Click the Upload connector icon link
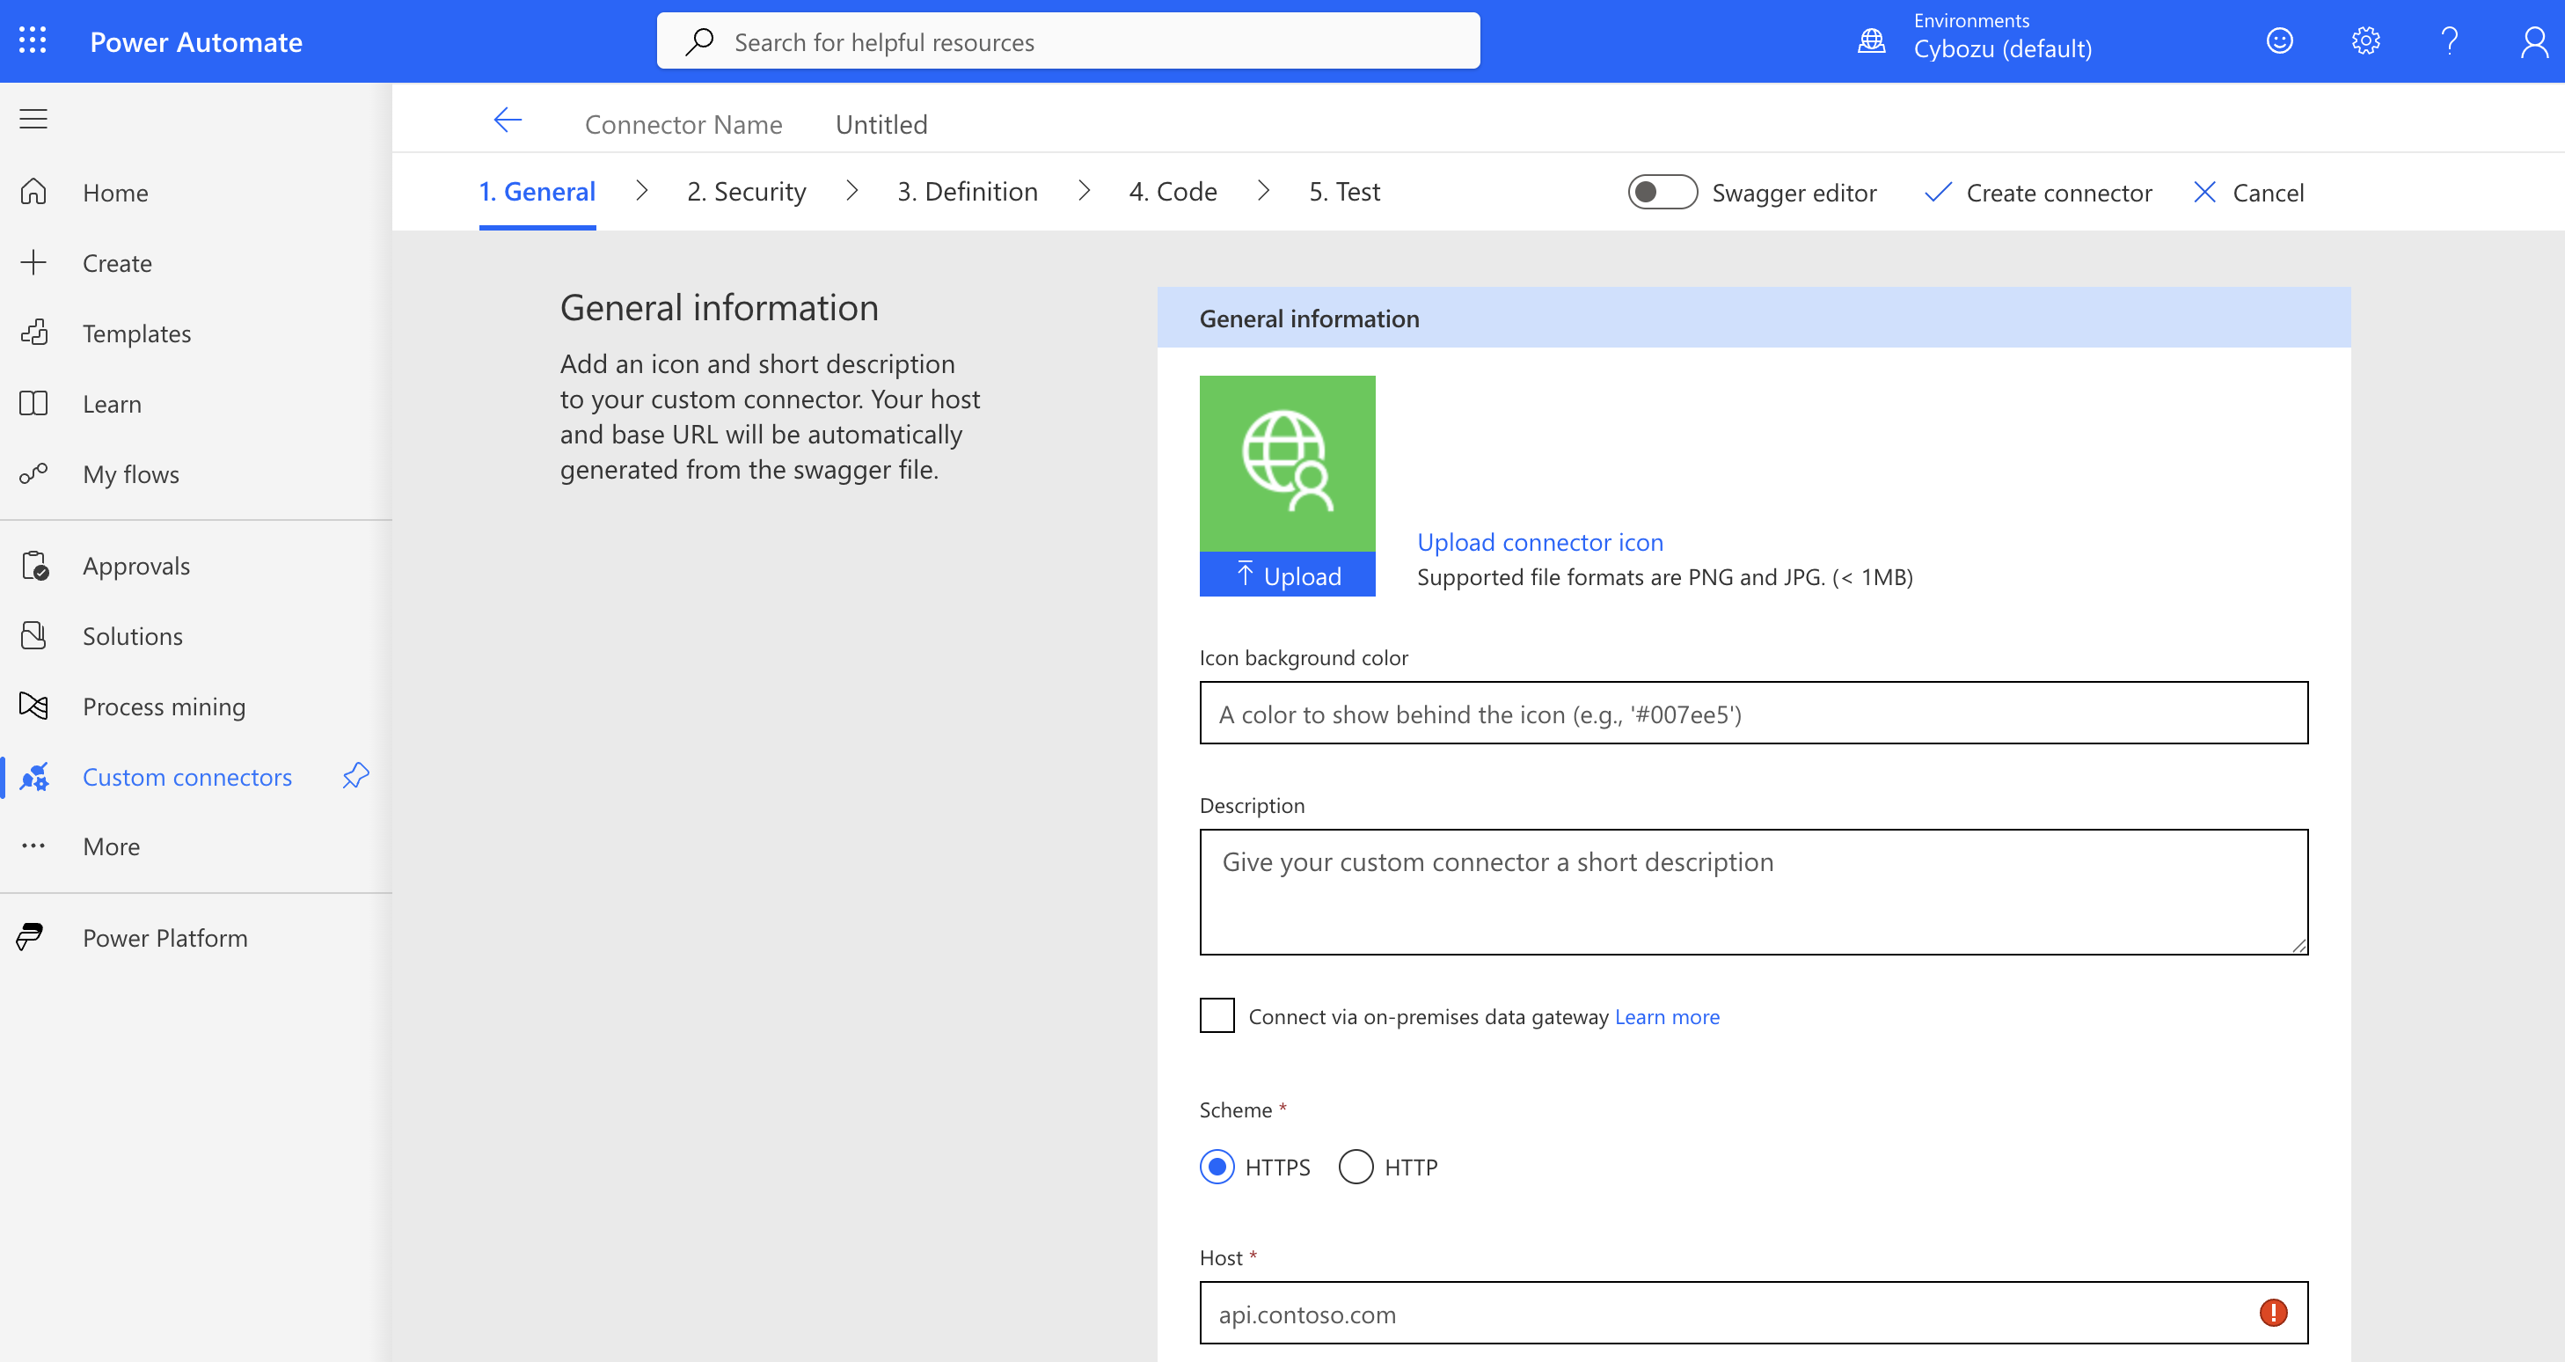2565x1362 pixels. pyautogui.click(x=1539, y=543)
